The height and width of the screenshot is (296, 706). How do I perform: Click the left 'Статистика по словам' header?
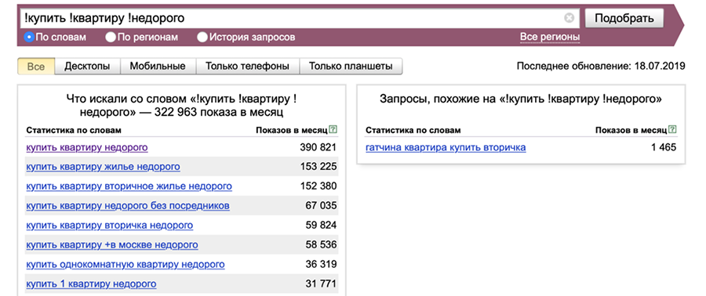click(x=74, y=130)
